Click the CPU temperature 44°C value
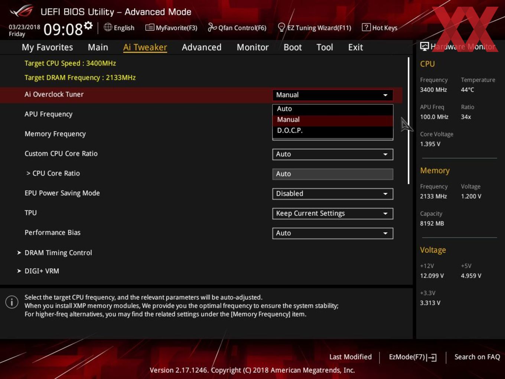Screen dimensions: 505x379 coord(467,90)
